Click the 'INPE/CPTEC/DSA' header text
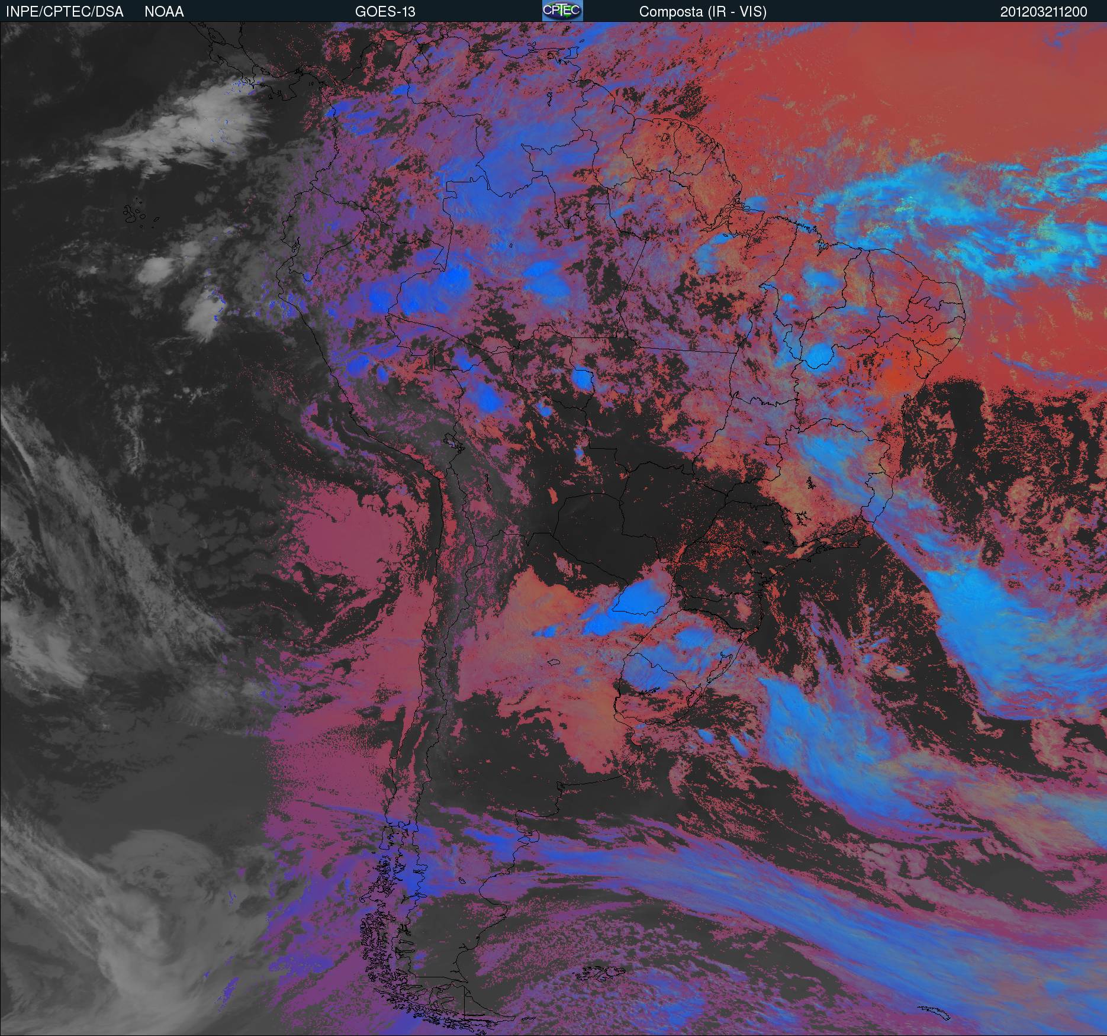Image resolution: width=1107 pixels, height=1036 pixels. point(65,12)
